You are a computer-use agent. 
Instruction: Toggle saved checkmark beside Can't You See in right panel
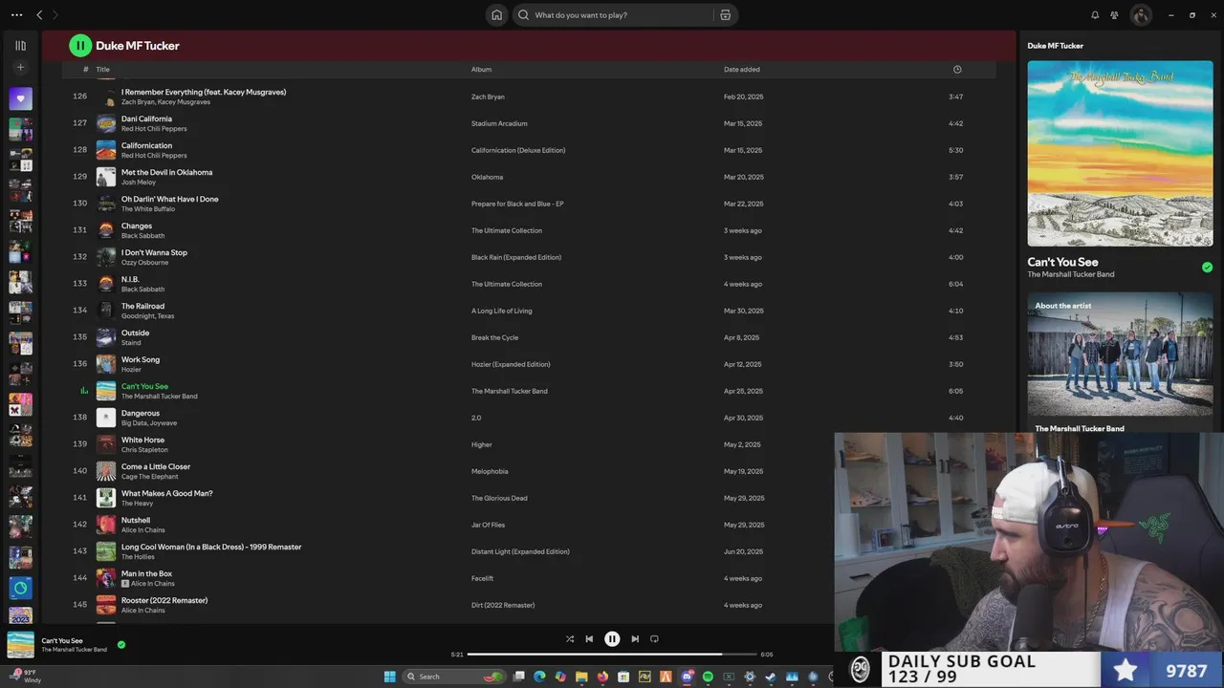click(x=1207, y=268)
